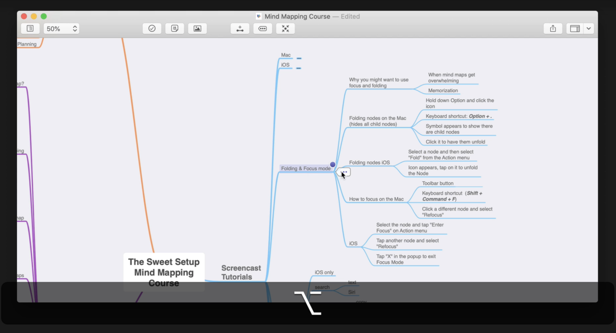Select the Tap another node "Refocus" text
The height and width of the screenshot is (333, 616).
click(408, 243)
